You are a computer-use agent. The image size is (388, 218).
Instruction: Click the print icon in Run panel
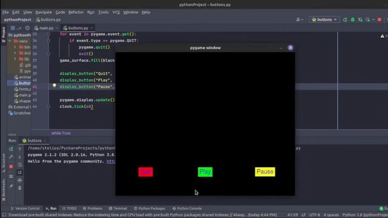pos(20,180)
